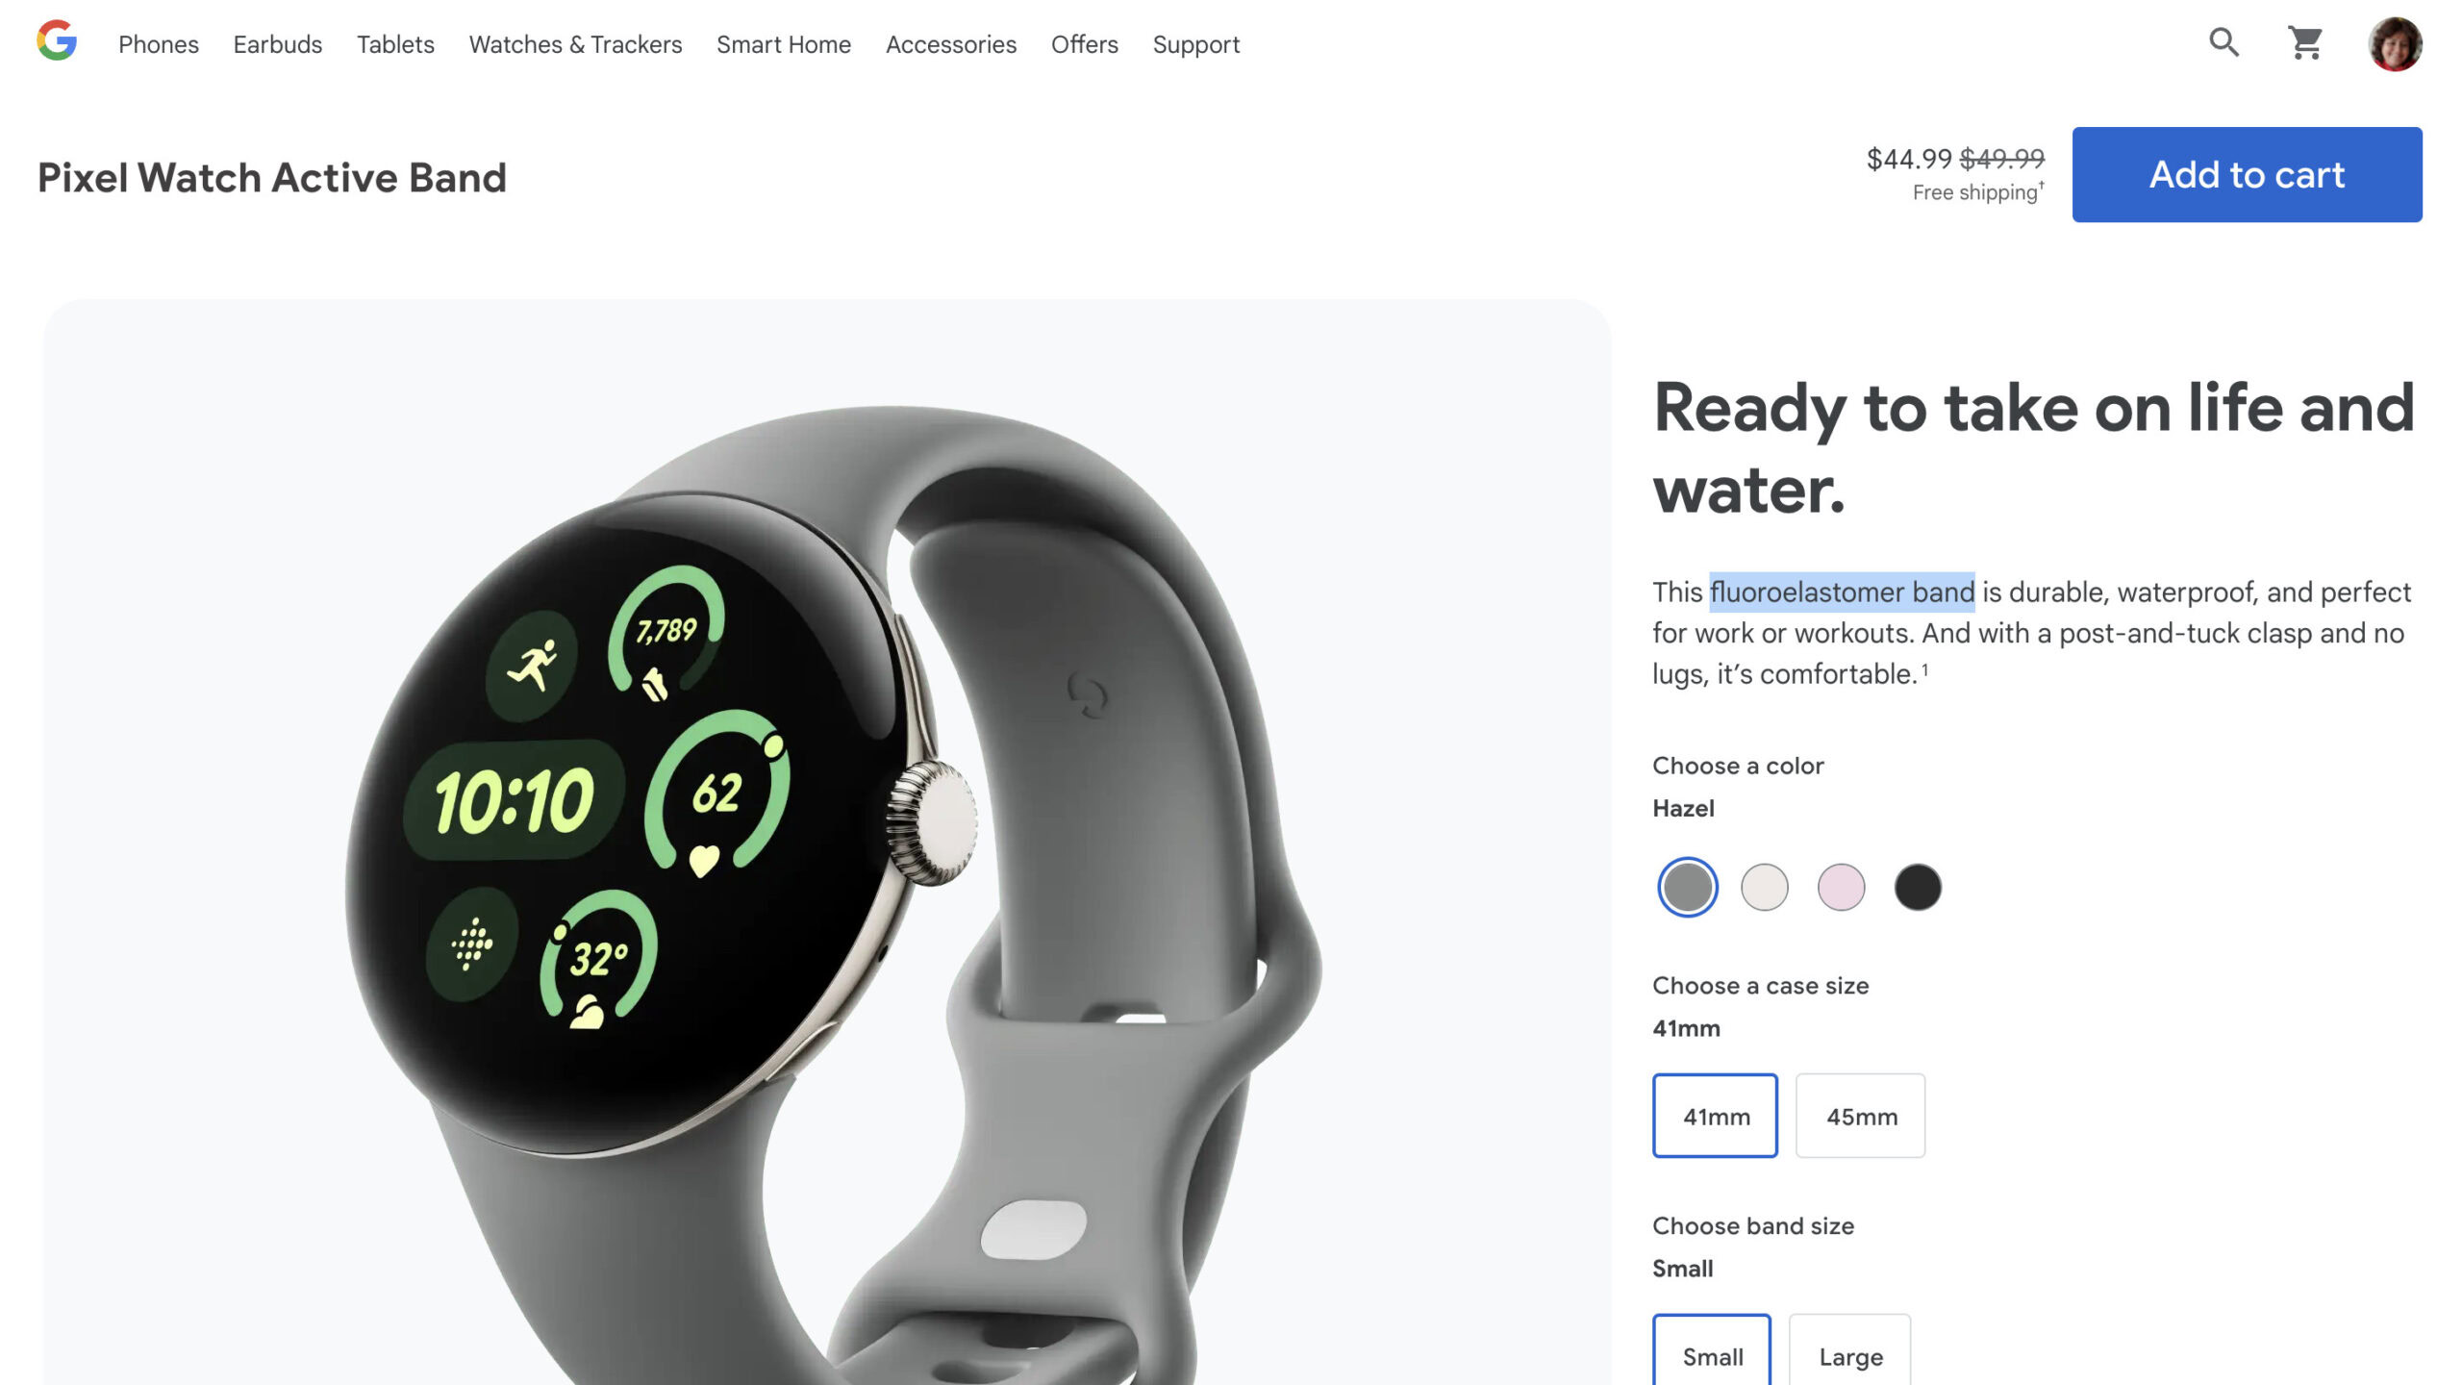Select the Hazel color swatch
2462x1385 pixels.
(x=1688, y=886)
